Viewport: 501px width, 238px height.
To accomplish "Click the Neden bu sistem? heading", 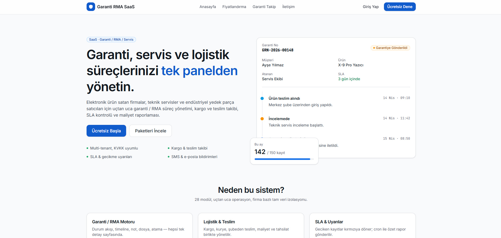I will pyautogui.click(x=251, y=190).
